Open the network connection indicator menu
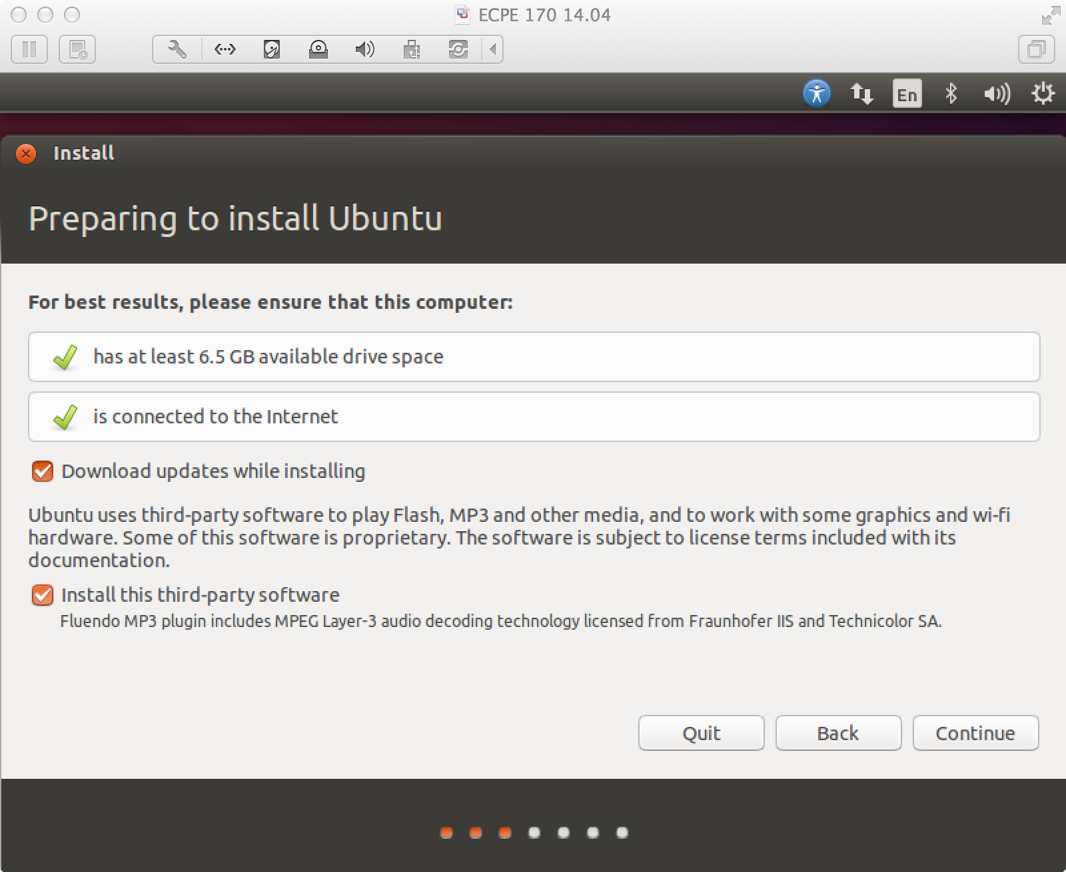Image resolution: width=1066 pixels, height=872 pixels. point(861,94)
